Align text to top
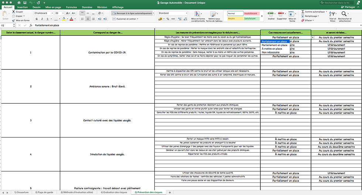The width and height of the screenshot is (362, 195). click(82, 13)
